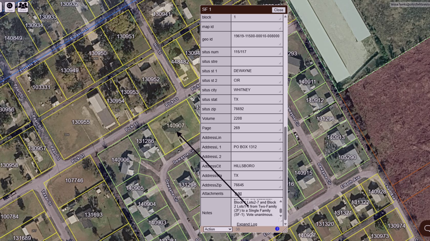Select parcel 131286 on the map

(145, 141)
